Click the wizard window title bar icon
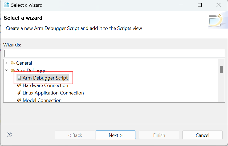Screen dimensions: 228x146 click(x=7, y=5)
